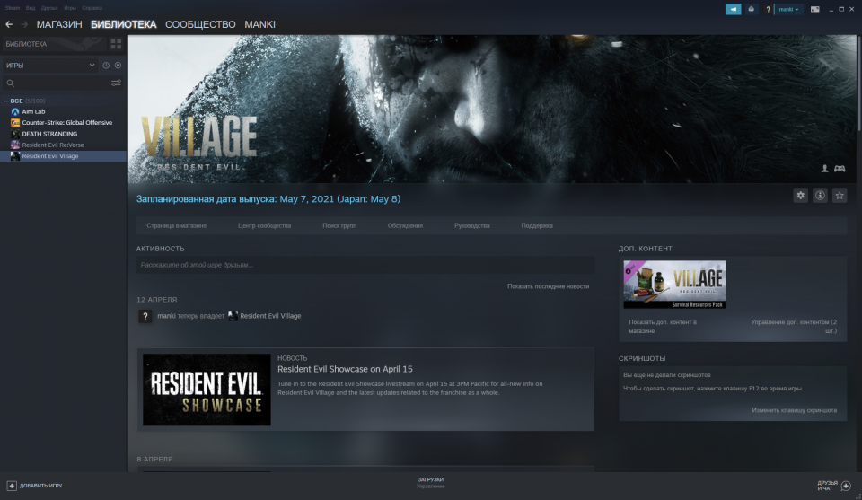Click Показать доп. контент в магазине
The height and width of the screenshot is (500, 862).
click(663, 327)
